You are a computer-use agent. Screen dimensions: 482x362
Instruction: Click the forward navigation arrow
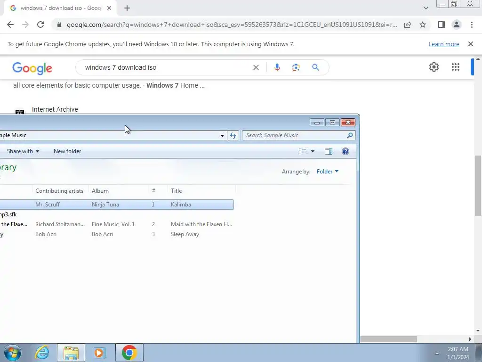tap(25, 25)
